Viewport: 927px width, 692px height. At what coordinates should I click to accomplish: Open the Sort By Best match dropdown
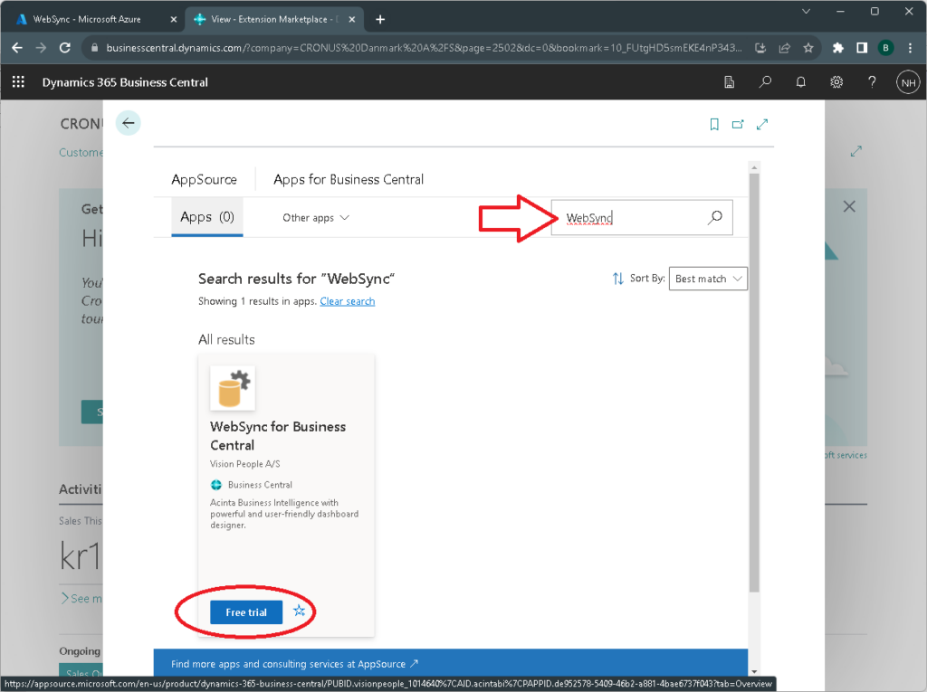coord(709,279)
